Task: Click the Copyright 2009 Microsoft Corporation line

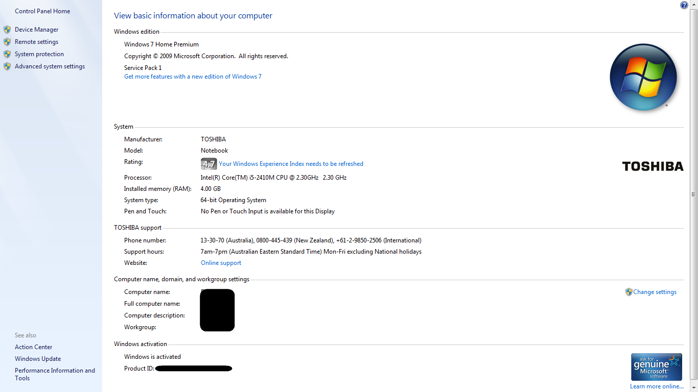Action: (206, 56)
